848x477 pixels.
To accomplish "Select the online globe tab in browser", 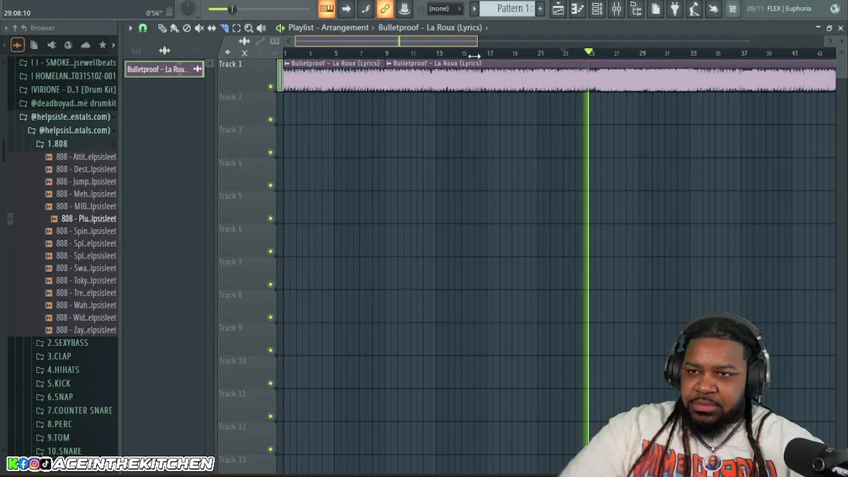I will tap(68, 45).
